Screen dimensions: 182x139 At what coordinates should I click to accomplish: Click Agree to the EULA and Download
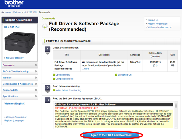(x=111, y=135)
